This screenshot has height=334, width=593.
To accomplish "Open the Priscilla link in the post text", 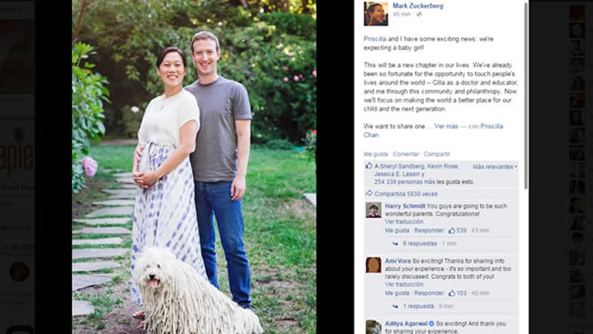I will 375,39.
